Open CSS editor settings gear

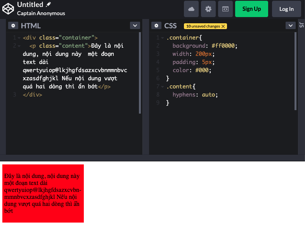pos(156,26)
